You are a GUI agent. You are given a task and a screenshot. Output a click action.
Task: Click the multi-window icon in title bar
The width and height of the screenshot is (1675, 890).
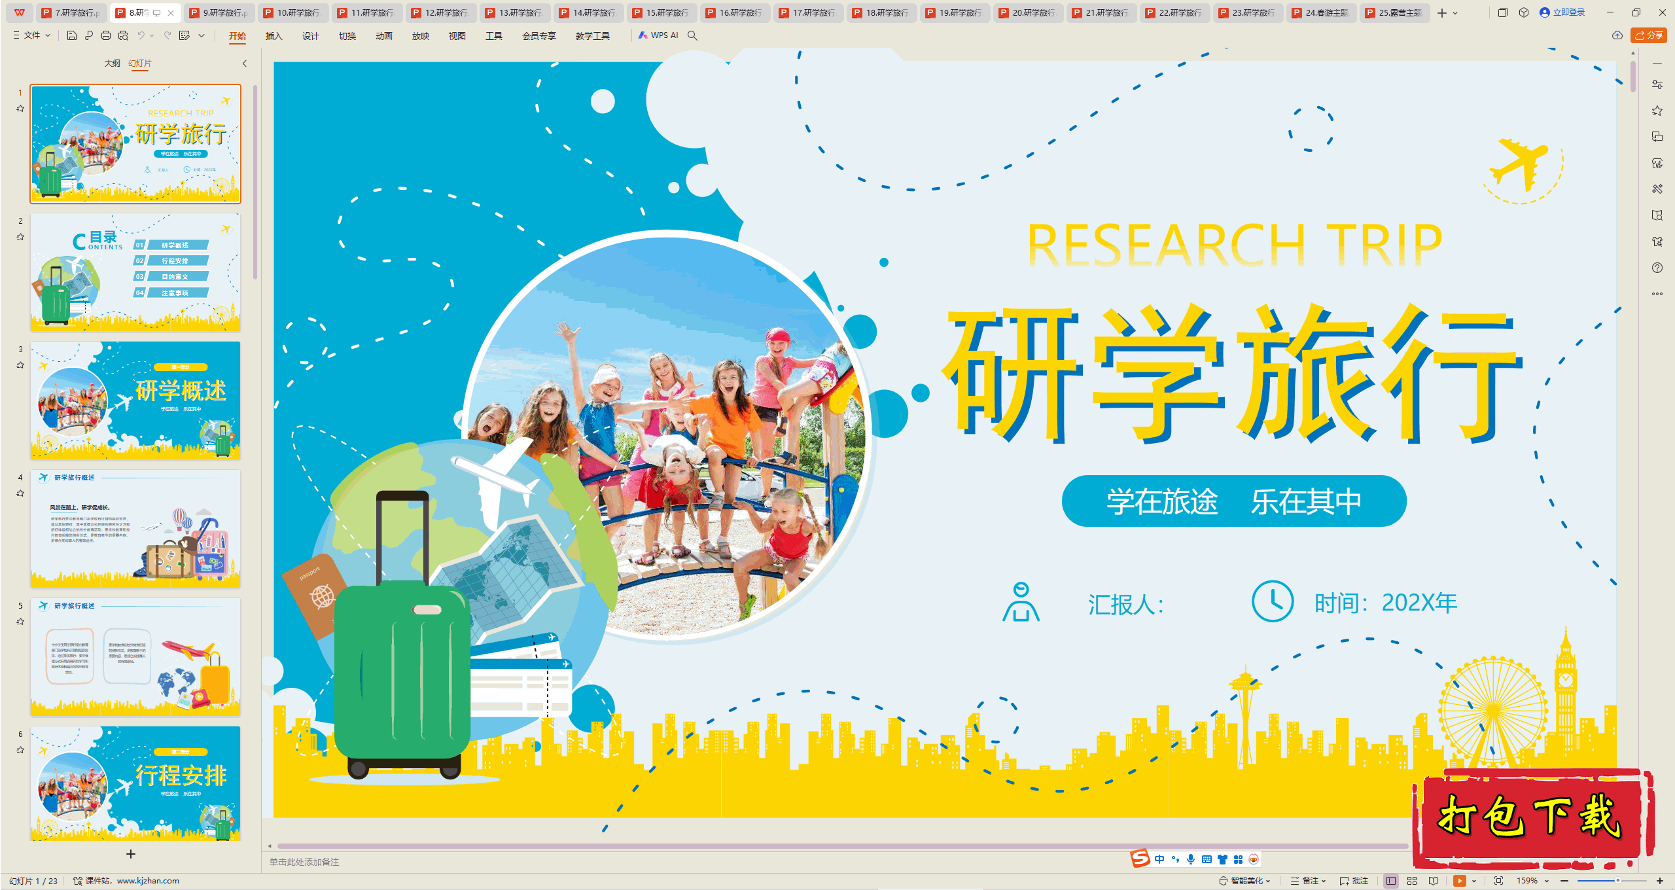pos(1503,12)
